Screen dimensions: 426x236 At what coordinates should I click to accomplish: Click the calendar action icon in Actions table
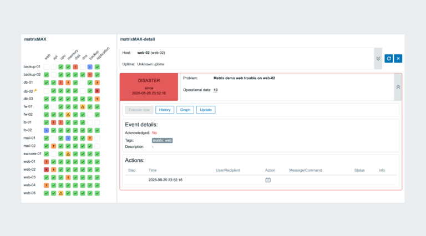pyautogui.click(x=268, y=180)
